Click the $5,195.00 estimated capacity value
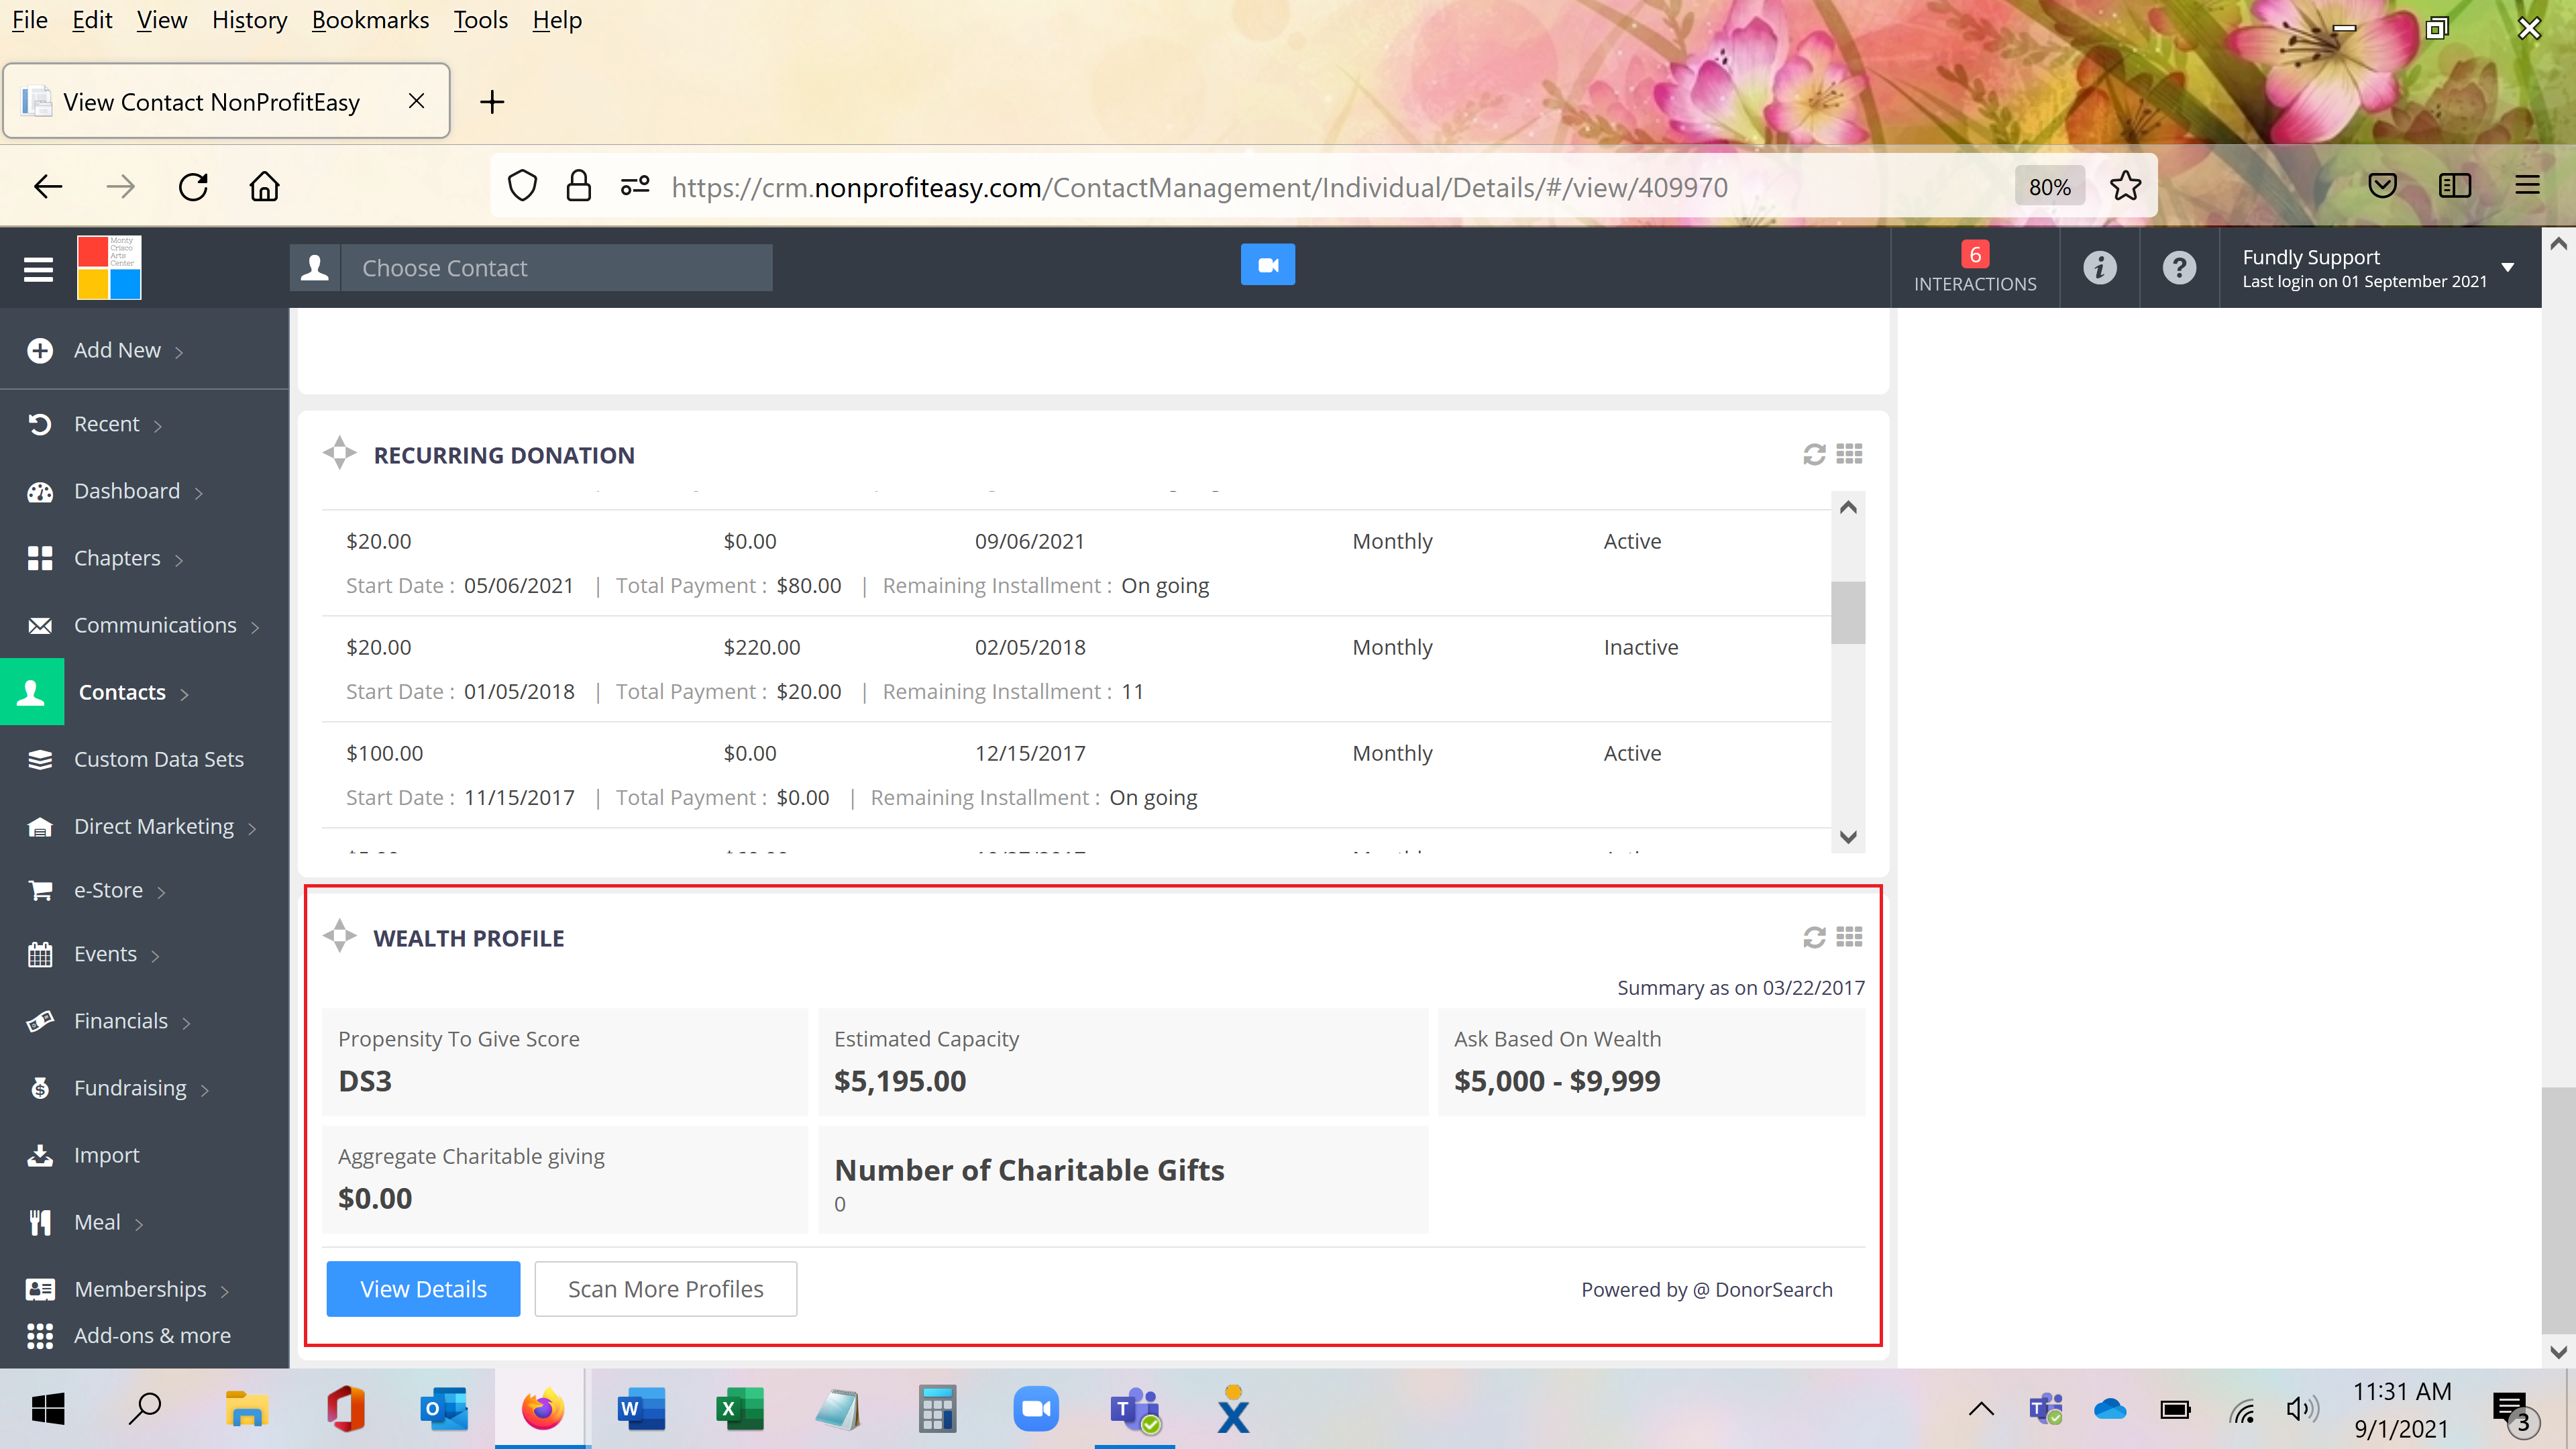 pyautogui.click(x=900, y=1081)
